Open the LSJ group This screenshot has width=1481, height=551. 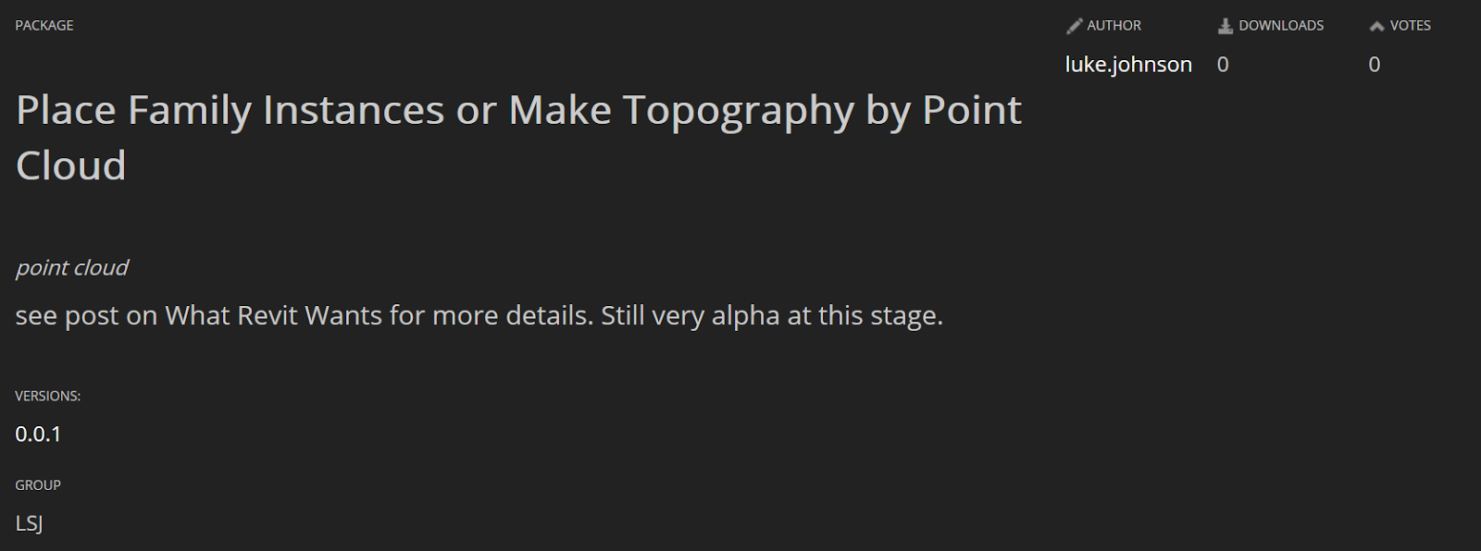29,523
